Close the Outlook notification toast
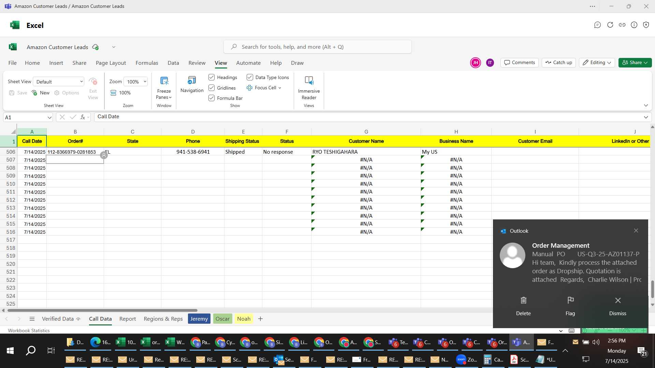The width and height of the screenshot is (655, 368). point(636,231)
